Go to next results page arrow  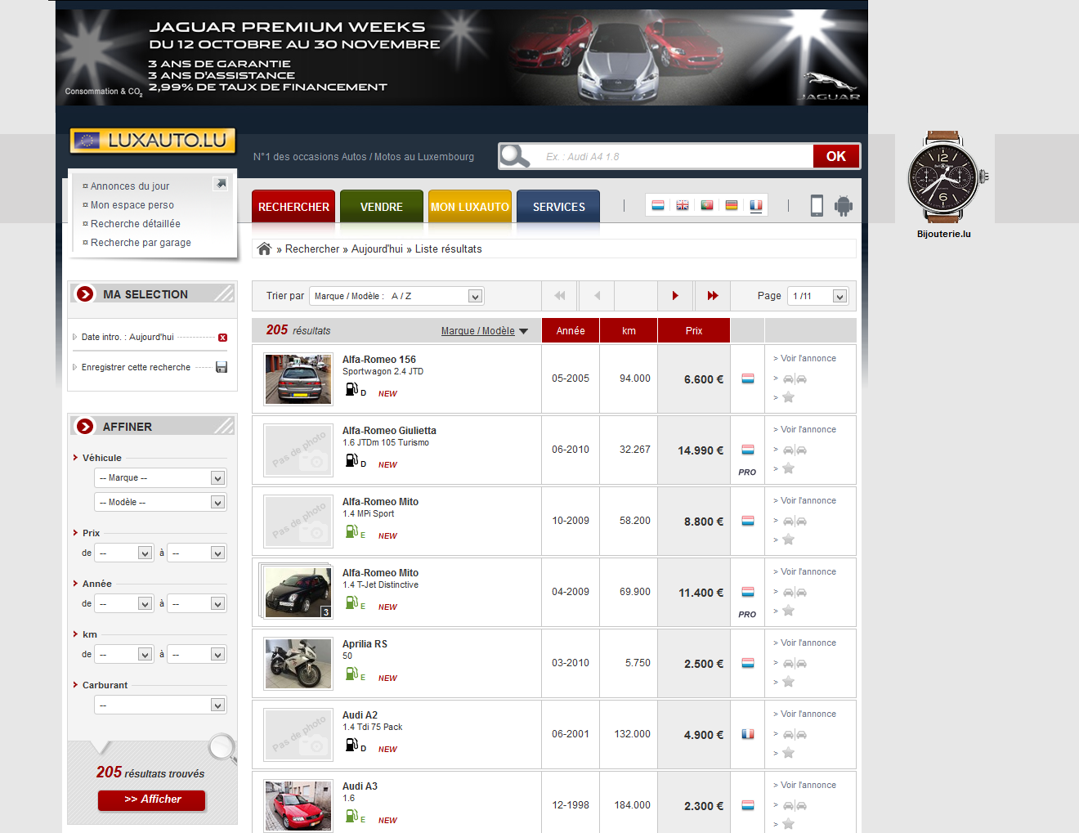point(675,296)
